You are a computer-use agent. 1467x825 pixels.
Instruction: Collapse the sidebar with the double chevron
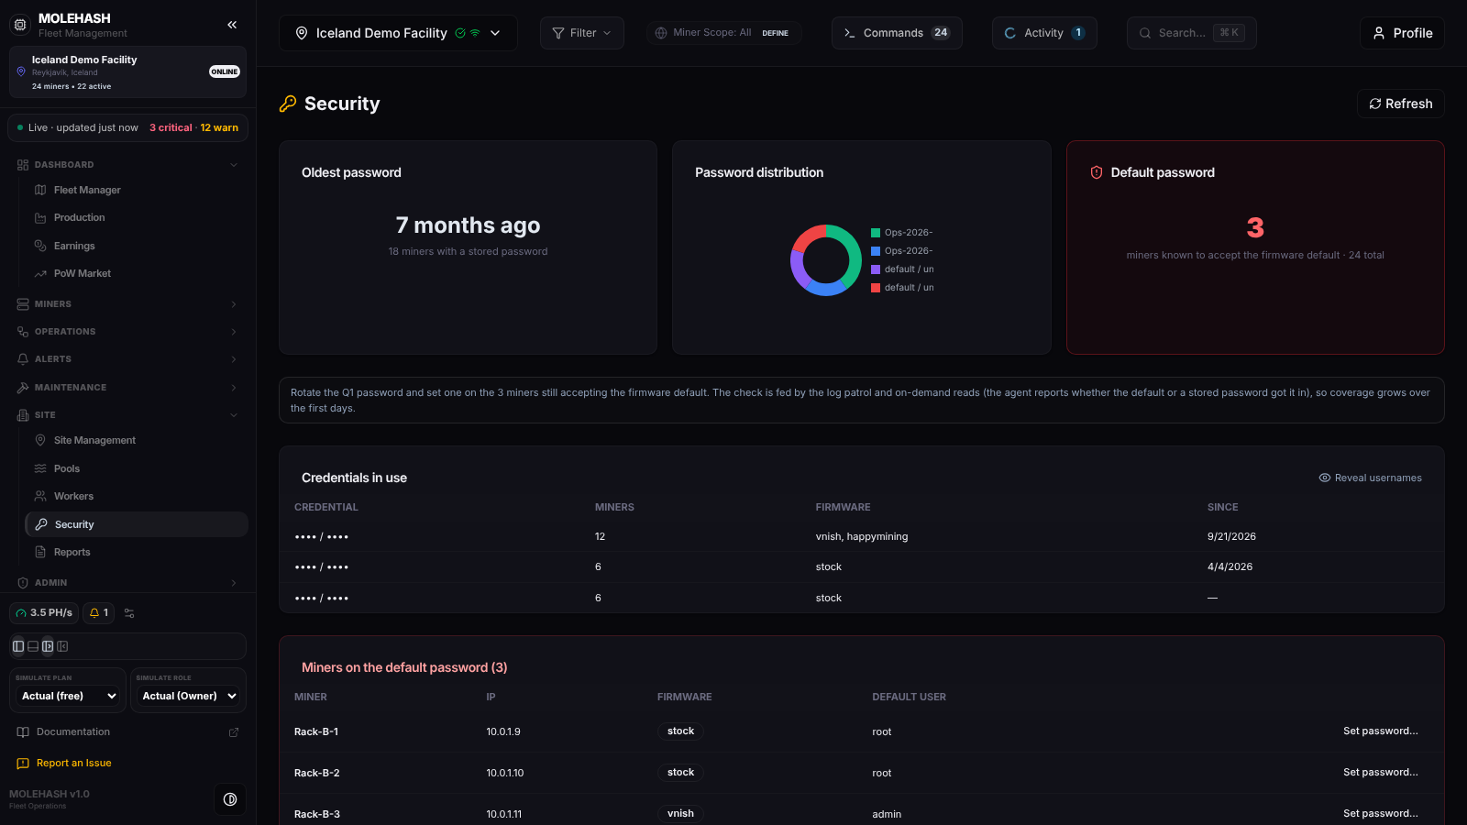232,25
